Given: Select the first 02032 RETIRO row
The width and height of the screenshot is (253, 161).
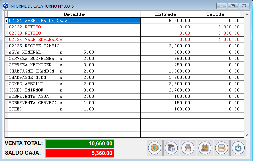Looking at the screenshot, I should [x=74, y=27].
